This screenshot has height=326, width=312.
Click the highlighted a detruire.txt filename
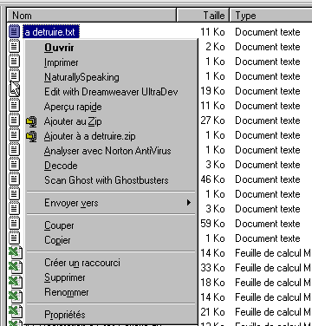pyautogui.click(x=50, y=32)
